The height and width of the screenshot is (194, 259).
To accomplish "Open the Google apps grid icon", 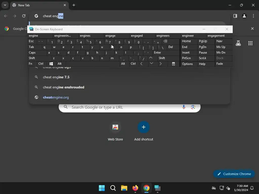I will coord(250,43).
